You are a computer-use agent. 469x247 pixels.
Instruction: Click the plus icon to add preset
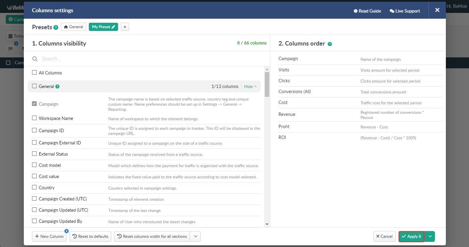tap(125, 27)
